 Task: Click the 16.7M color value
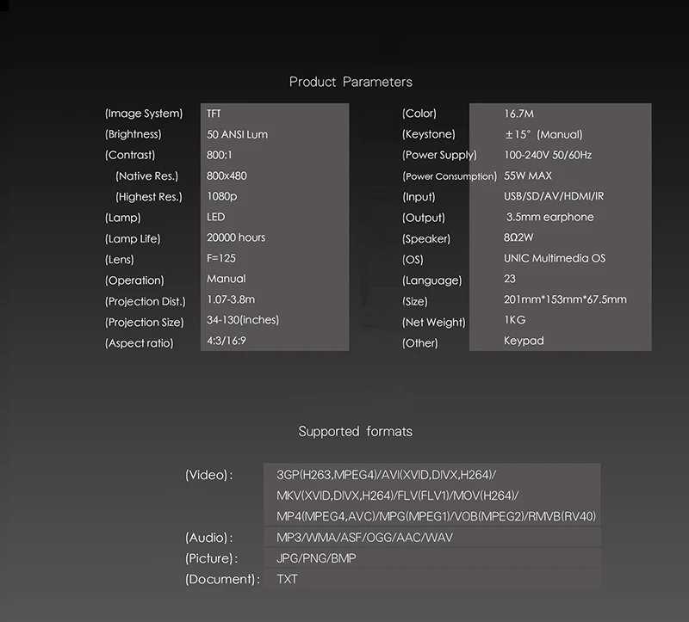(519, 114)
